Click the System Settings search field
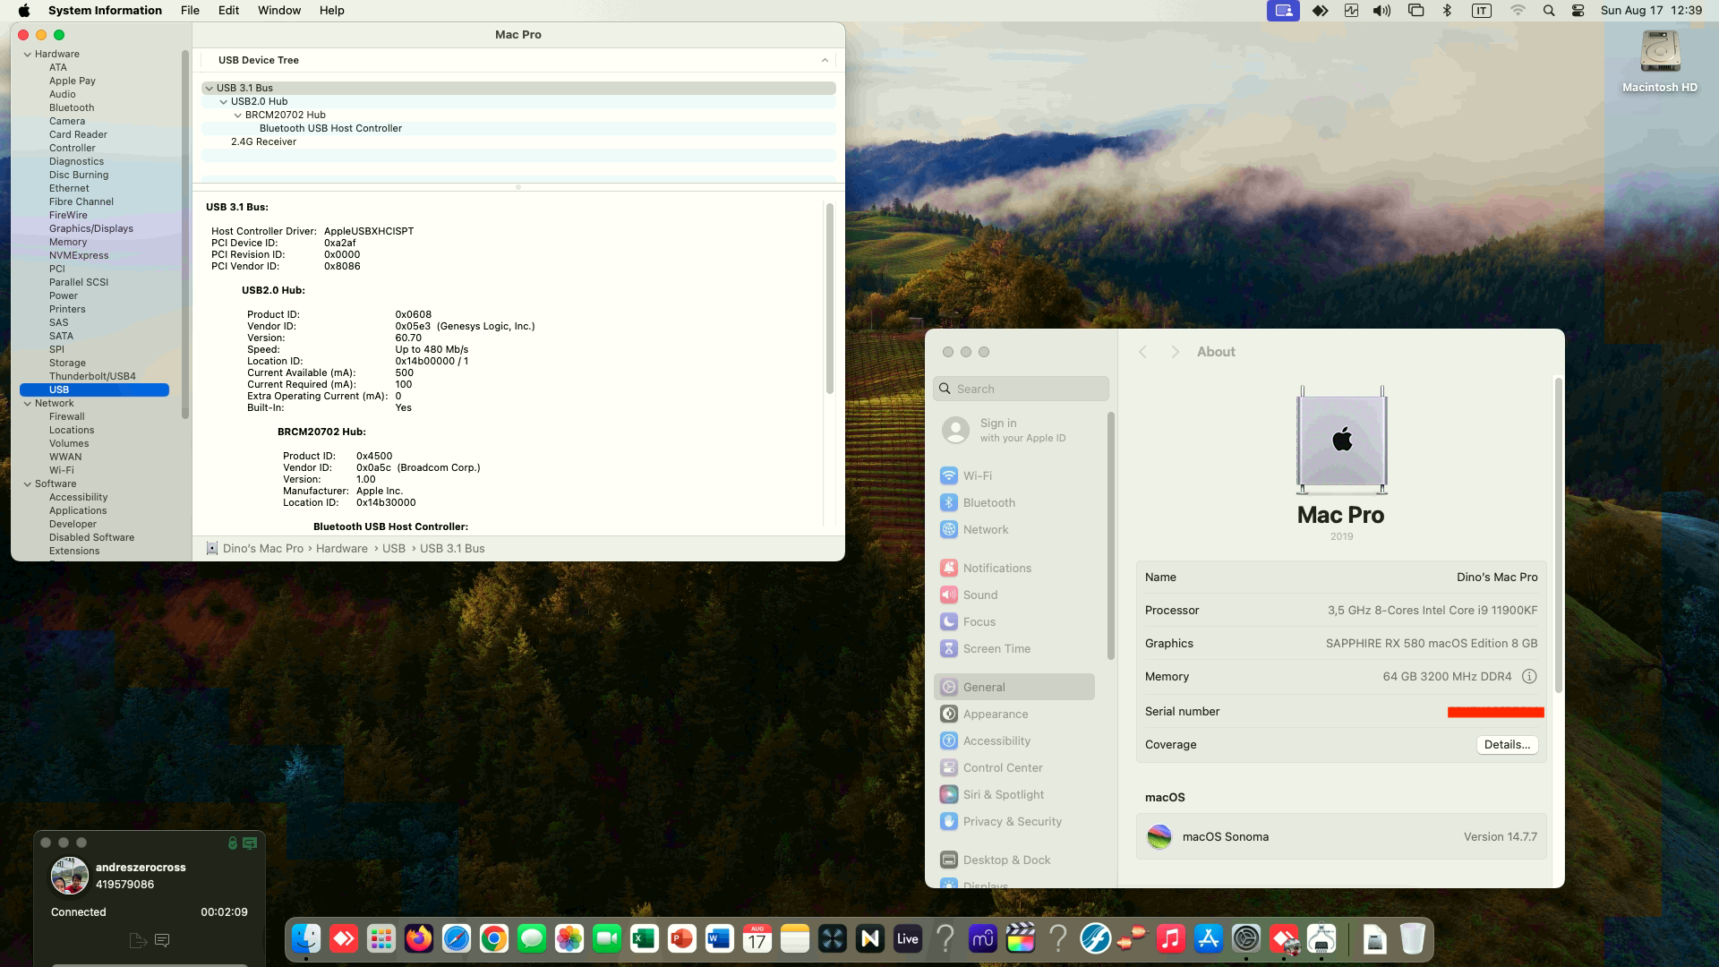Screen dimensions: 1719x967 tap(1021, 389)
